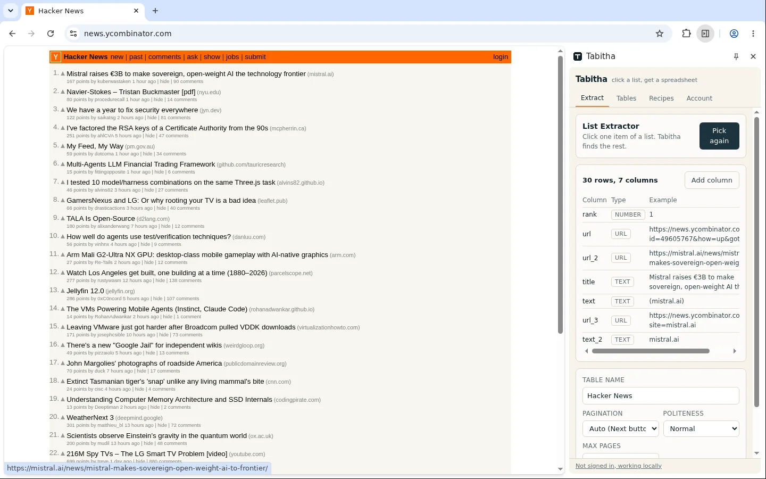Close the Hacker News tab

[136, 11]
